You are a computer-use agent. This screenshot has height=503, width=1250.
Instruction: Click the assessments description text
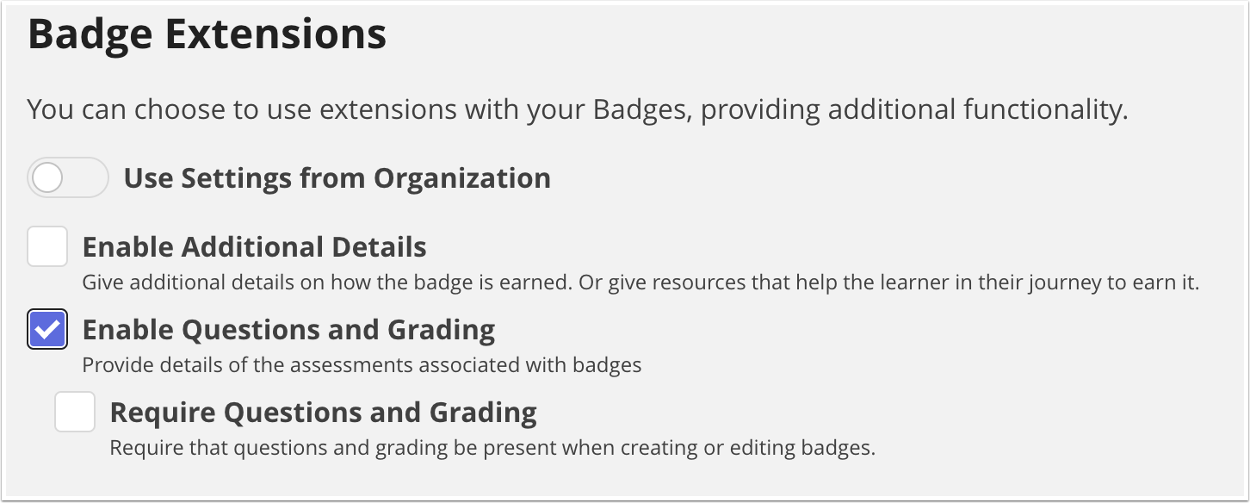362,364
